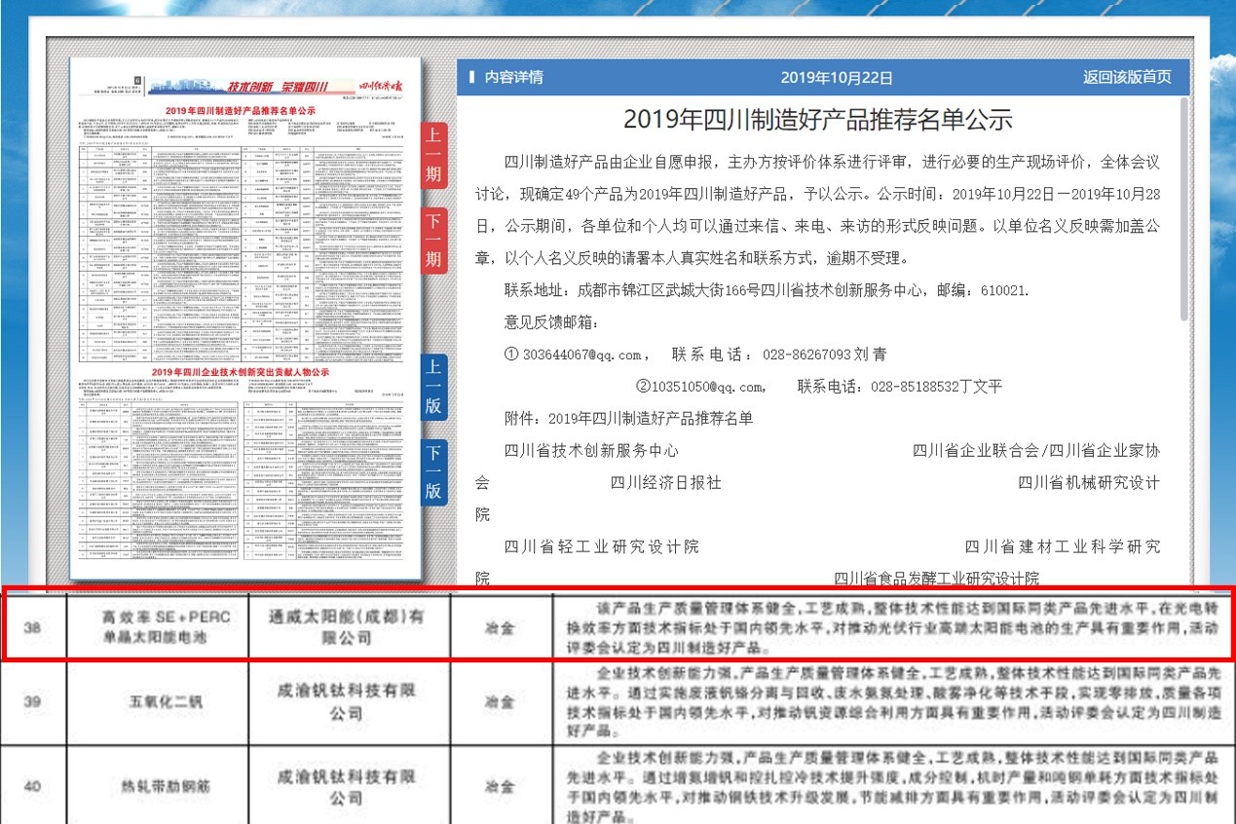
Task: Jump to next page with 下一版
Action: point(433,471)
